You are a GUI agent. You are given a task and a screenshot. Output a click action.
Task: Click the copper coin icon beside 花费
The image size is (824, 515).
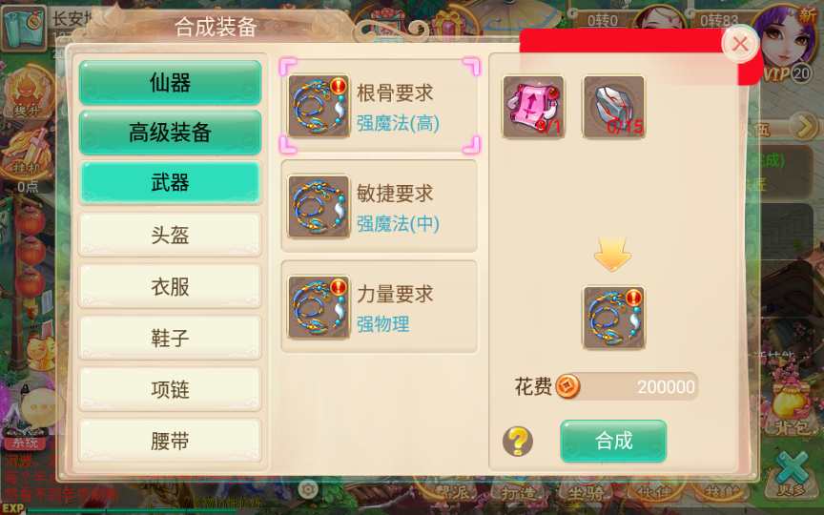568,386
